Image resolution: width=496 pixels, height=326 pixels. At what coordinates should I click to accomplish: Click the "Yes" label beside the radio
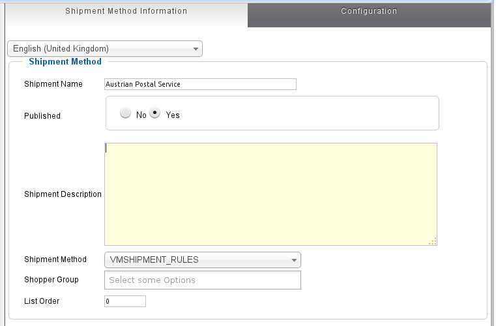pos(173,115)
